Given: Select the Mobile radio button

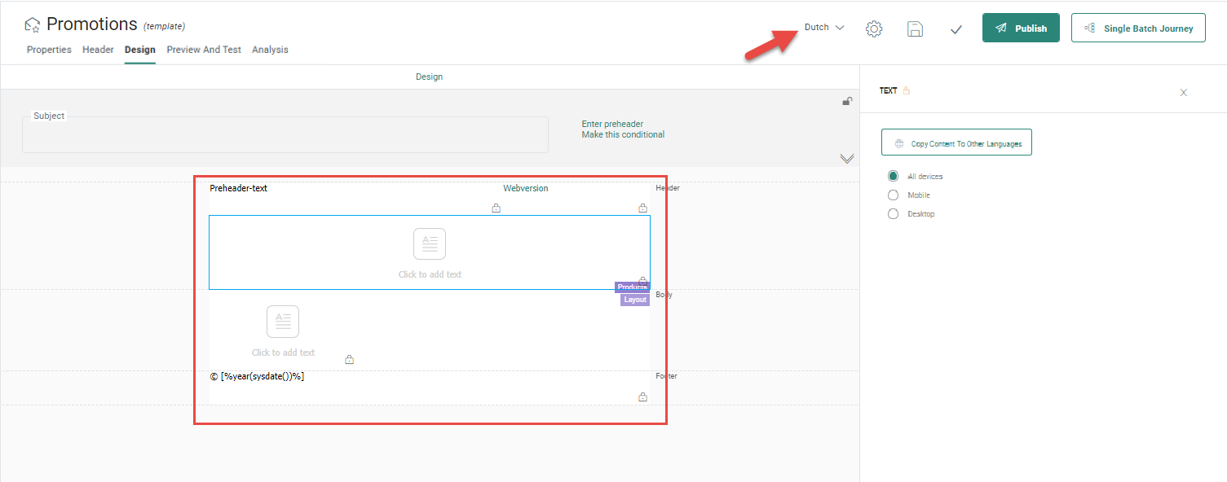Looking at the screenshot, I should point(893,195).
